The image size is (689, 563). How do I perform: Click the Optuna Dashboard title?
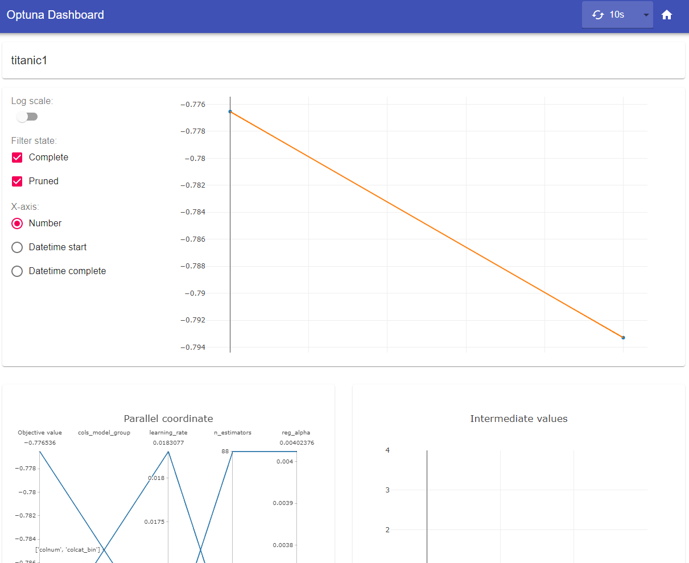[x=55, y=15]
